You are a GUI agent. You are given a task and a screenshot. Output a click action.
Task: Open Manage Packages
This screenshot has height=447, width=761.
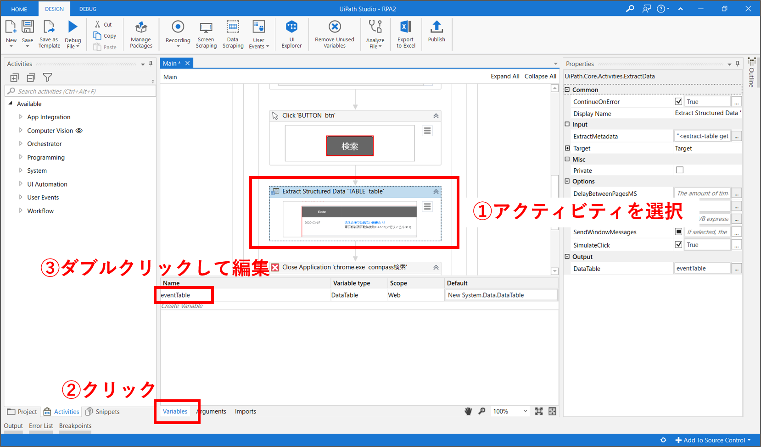[x=141, y=28]
